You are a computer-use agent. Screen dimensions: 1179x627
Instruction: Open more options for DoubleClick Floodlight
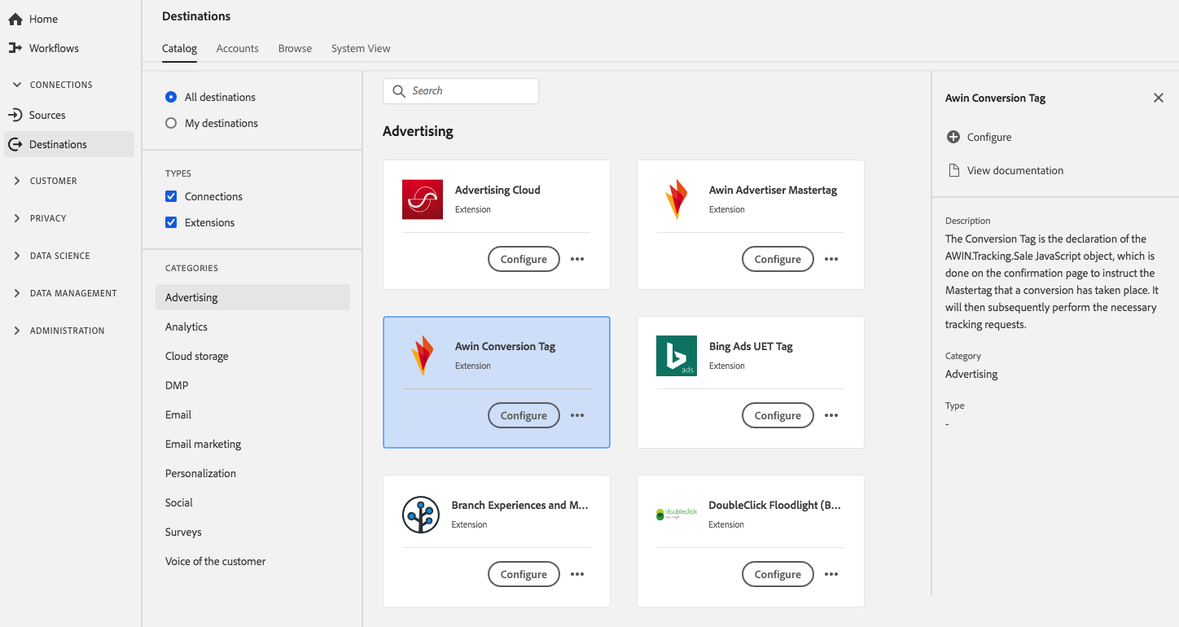[831, 574]
